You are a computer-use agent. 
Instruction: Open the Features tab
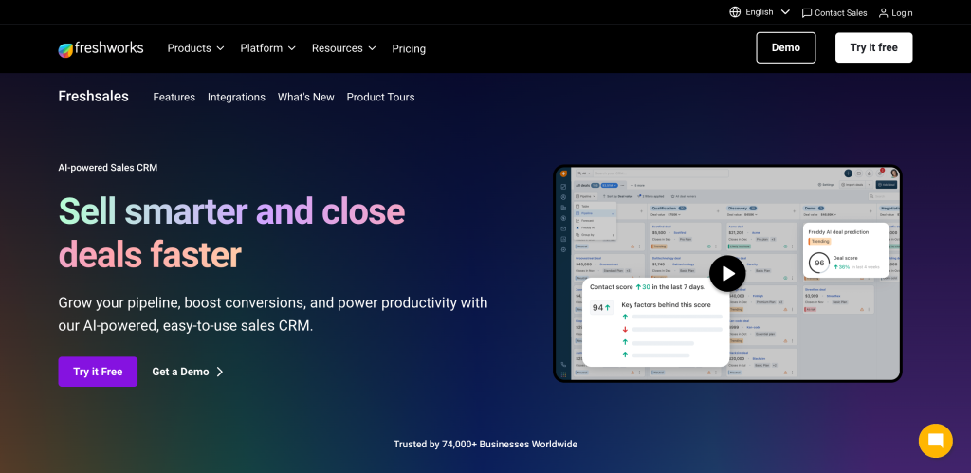click(x=174, y=97)
